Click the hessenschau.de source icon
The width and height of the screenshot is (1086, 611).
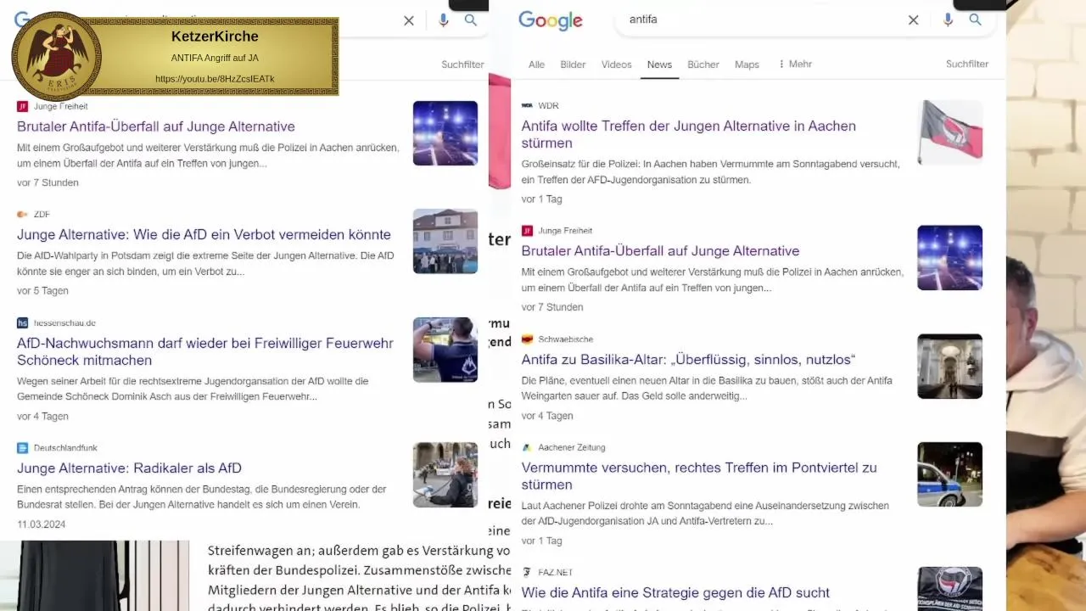[x=23, y=323]
